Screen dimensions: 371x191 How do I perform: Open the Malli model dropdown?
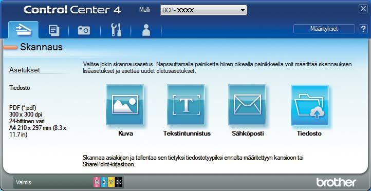click(x=203, y=10)
